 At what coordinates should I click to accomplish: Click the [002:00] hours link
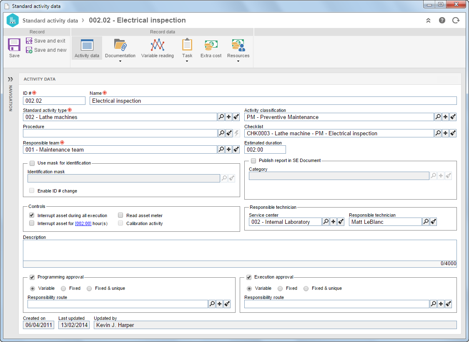pyautogui.click(x=83, y=223)
